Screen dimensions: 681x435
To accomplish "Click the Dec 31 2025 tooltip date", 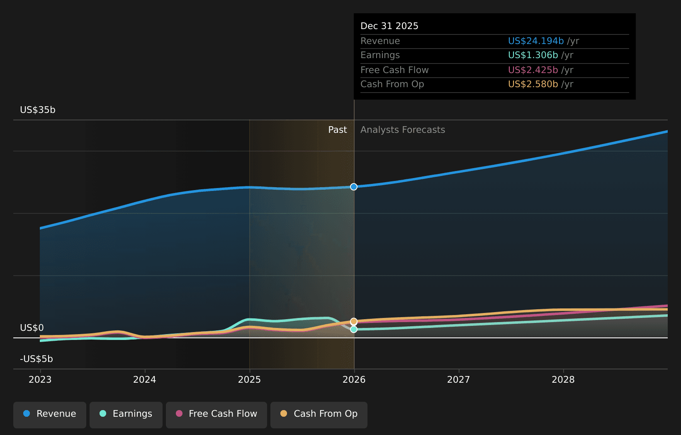I will point(389,26).
